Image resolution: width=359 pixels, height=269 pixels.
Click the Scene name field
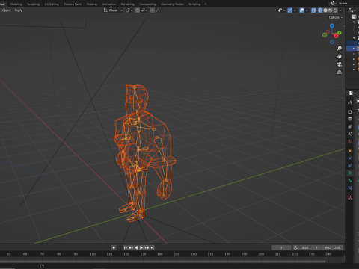pyautogui.click(x=349, y=3)
